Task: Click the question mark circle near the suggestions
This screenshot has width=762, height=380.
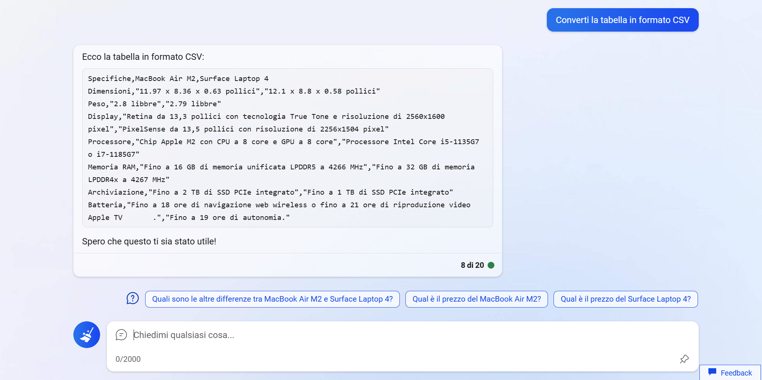Action: (x=133, y=299)
